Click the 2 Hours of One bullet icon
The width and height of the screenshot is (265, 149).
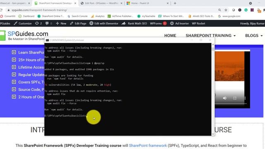(x=14, y=97)
